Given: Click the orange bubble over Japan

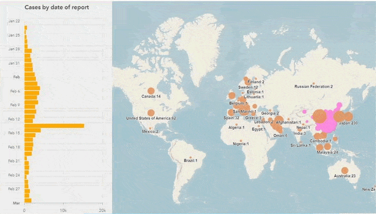Looking at the screenshot, I should [349, 117].
